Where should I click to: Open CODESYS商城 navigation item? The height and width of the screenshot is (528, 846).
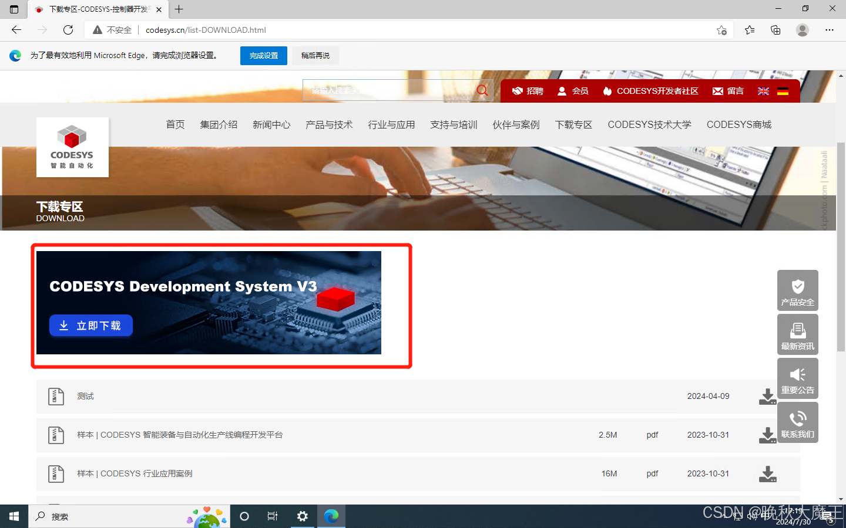pyautogui.click(x=739, y=124)
